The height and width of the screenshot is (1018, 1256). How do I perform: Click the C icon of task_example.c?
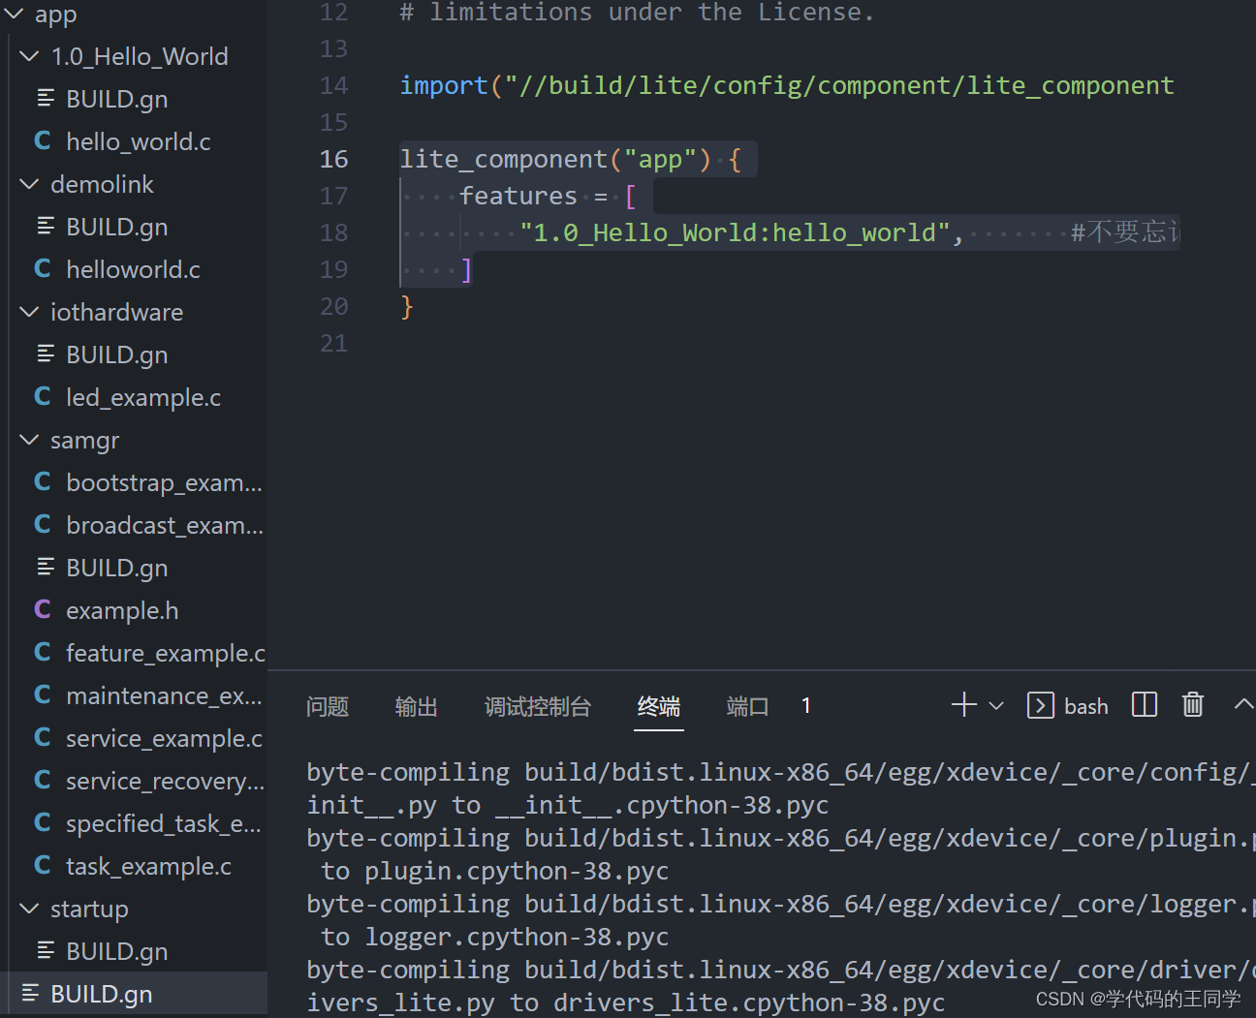43,866
